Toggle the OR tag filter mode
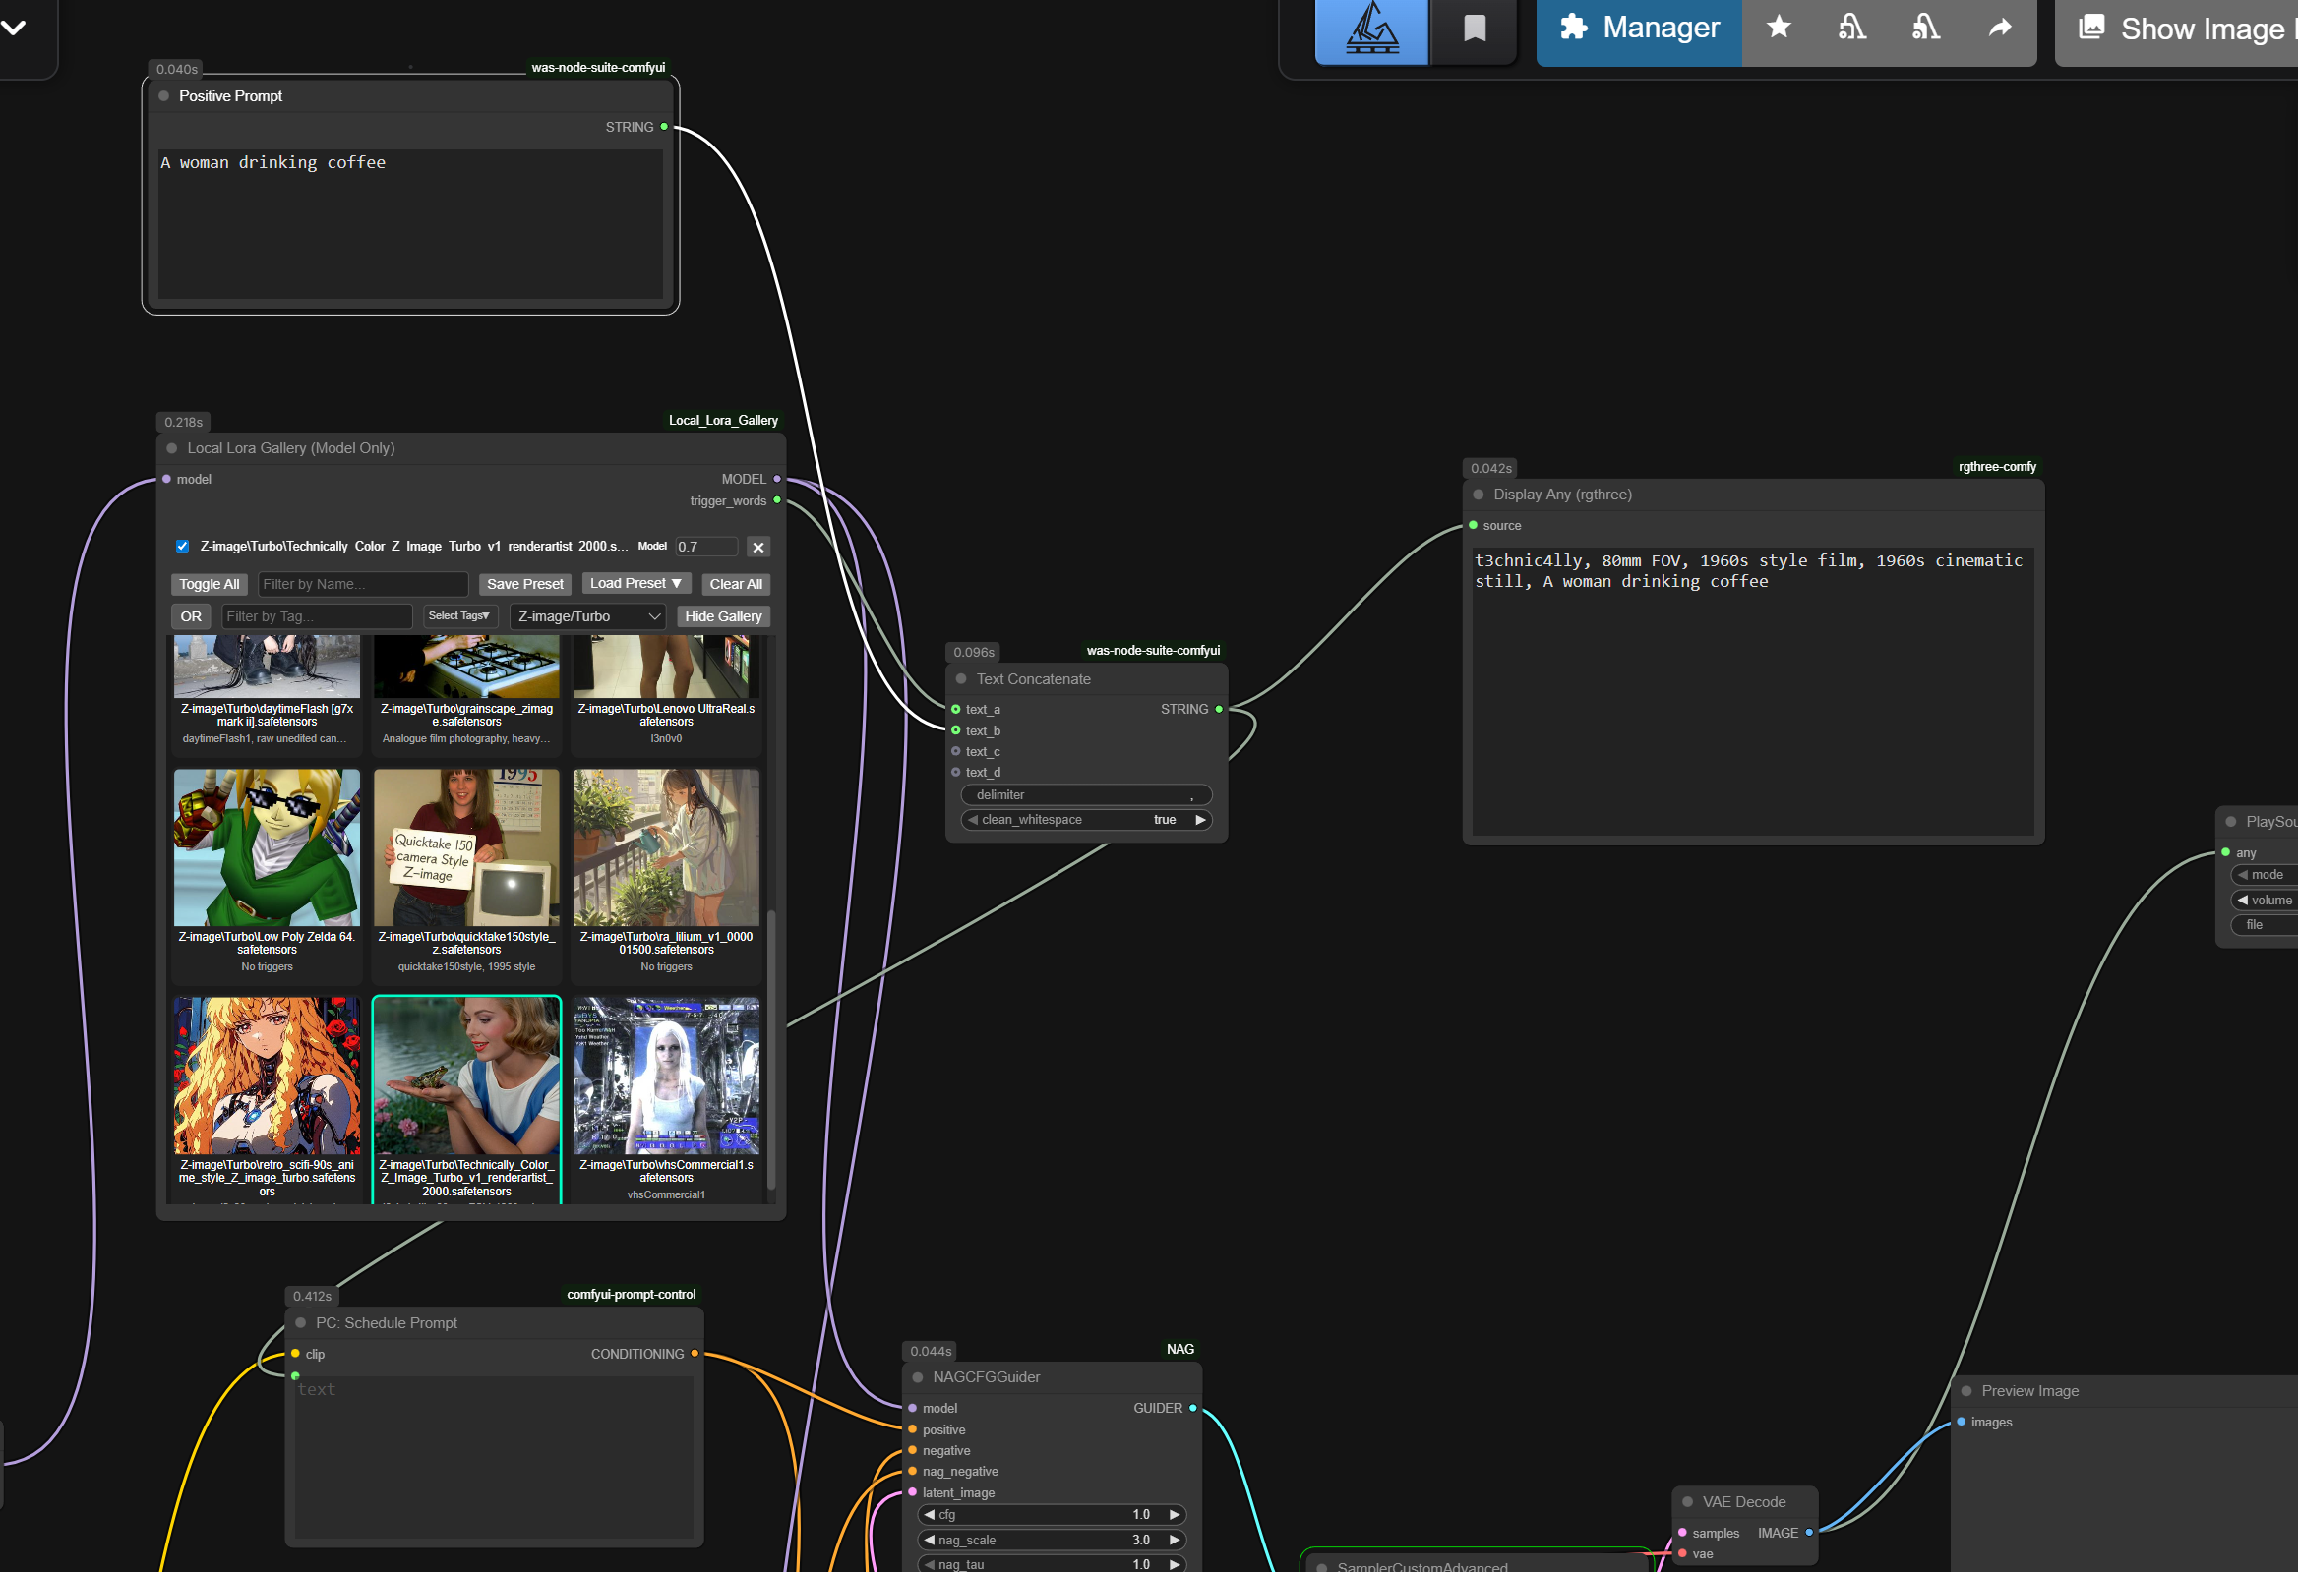The image size is (2298, 1572). [x=191, y=616]
